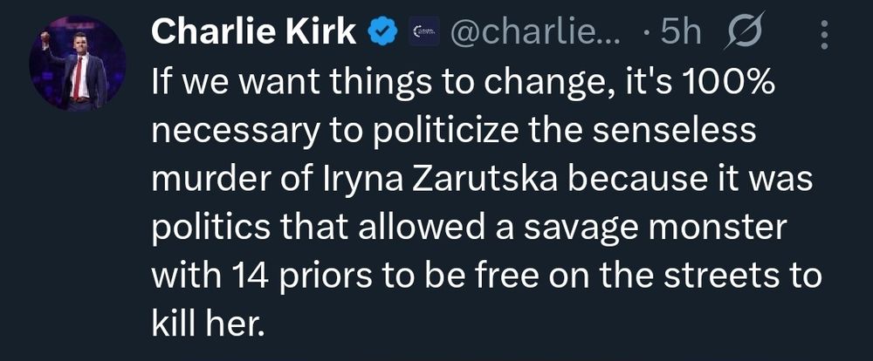Click the 5h timestamp

pyautogui.click(x=680, y=34)
